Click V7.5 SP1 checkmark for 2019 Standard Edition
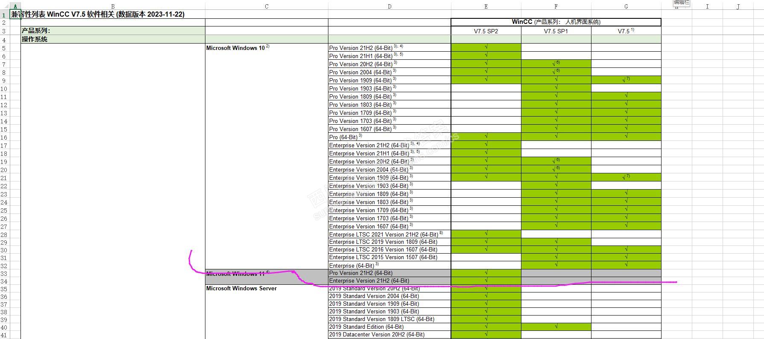This screenshot has height=339, width=764. [x=556, y=327]
